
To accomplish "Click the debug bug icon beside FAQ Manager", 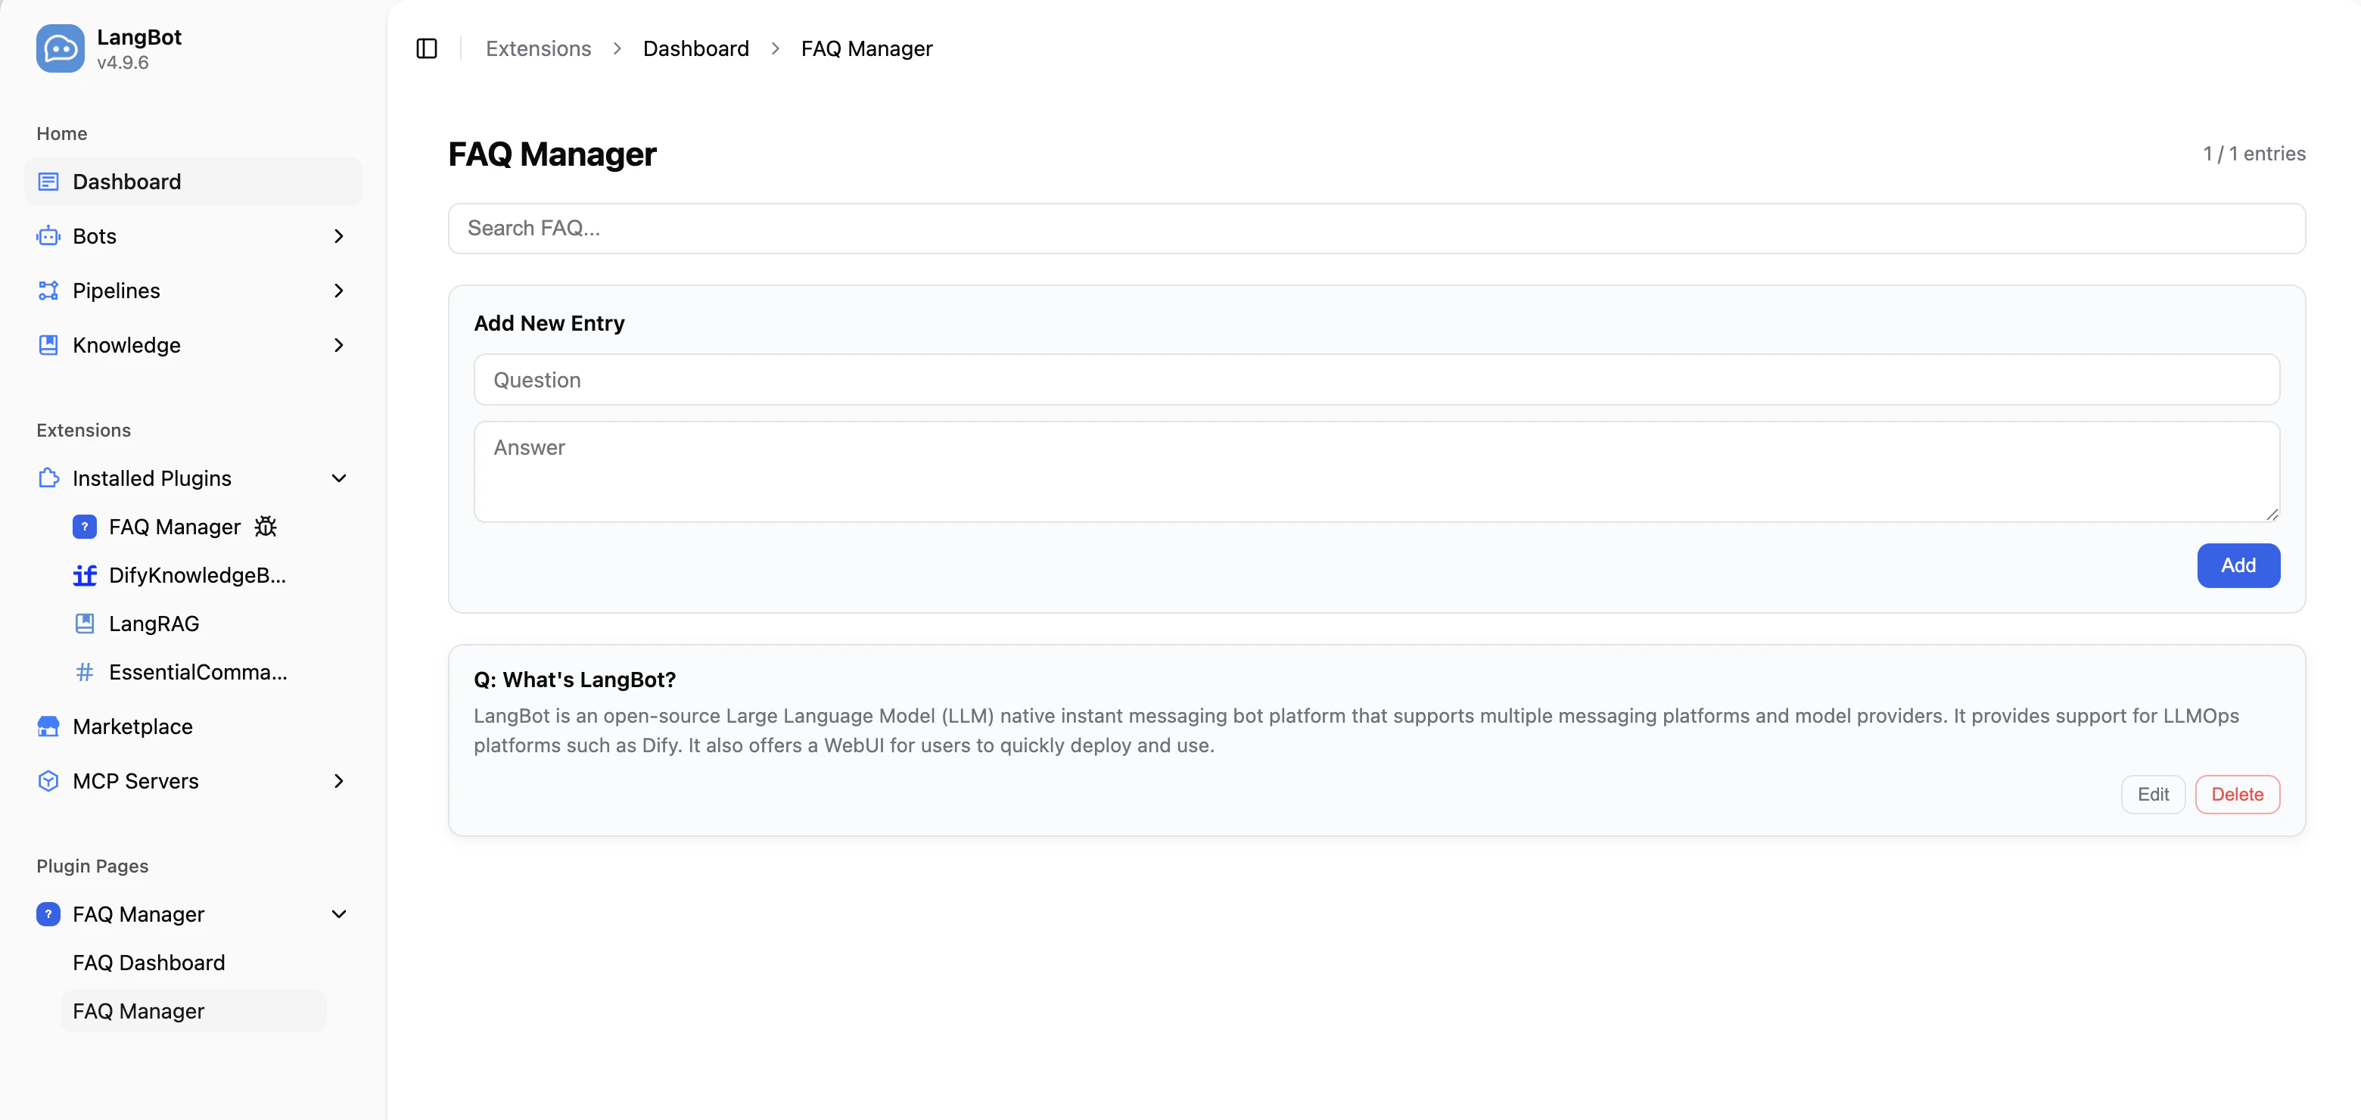I will click(266, 526).
